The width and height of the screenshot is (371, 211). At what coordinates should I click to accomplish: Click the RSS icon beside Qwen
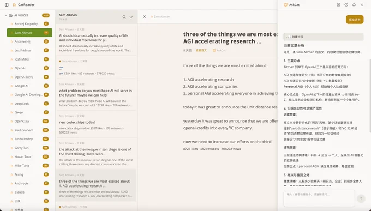tap(11, 112)
